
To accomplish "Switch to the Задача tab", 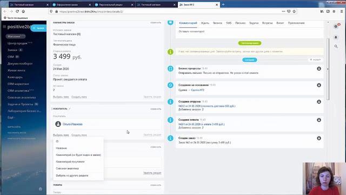I will 254,23.
